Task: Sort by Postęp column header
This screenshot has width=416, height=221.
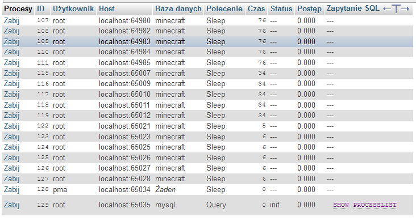Action: coord(309,9)
